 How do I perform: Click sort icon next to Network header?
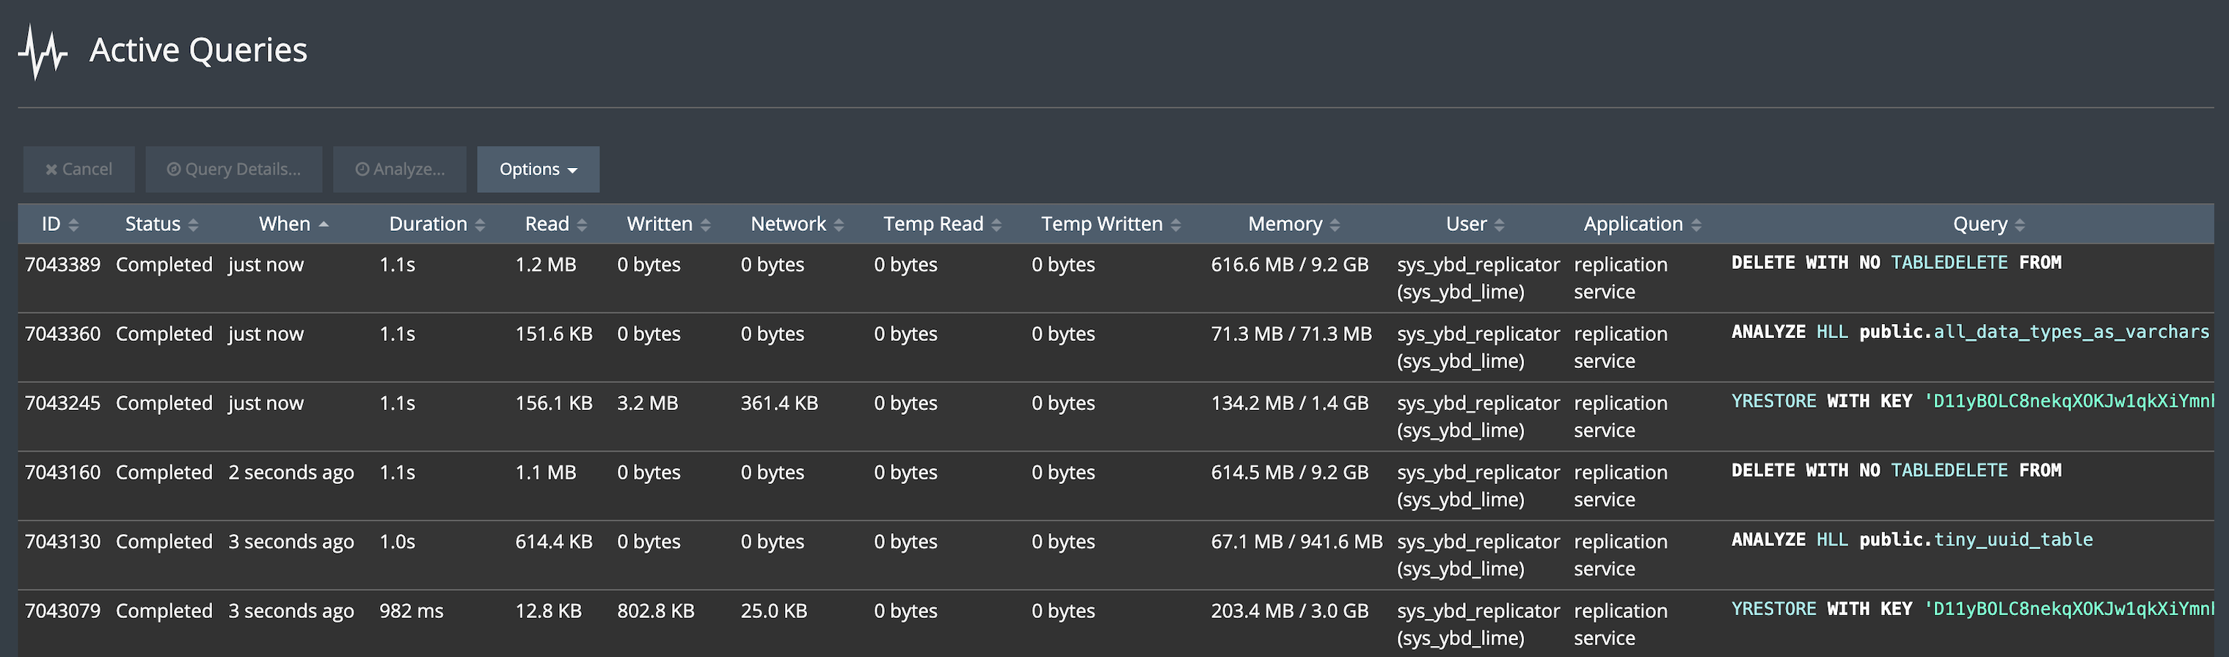[x=839, y=225]
